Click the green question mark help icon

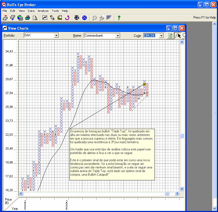point(119,18)
